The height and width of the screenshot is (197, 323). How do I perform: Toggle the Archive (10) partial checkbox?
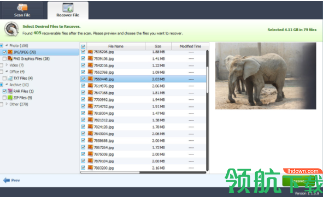pyautogui.click(x=2, y=85)
